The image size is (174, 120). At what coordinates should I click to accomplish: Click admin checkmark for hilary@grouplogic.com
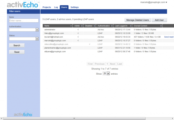coord(78,33)
